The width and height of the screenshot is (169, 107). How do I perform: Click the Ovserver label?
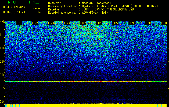[x=55, y=3]
